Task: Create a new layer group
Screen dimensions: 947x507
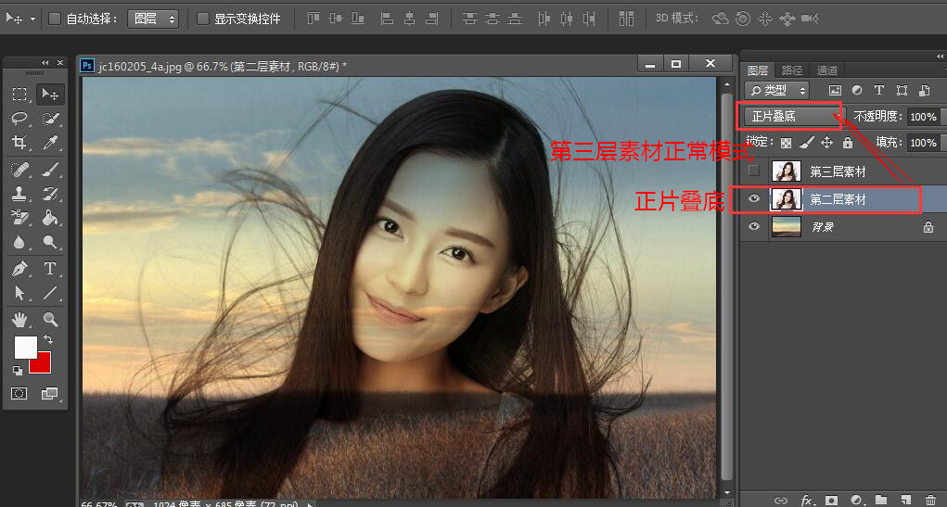Action: [x=881, y=500]
